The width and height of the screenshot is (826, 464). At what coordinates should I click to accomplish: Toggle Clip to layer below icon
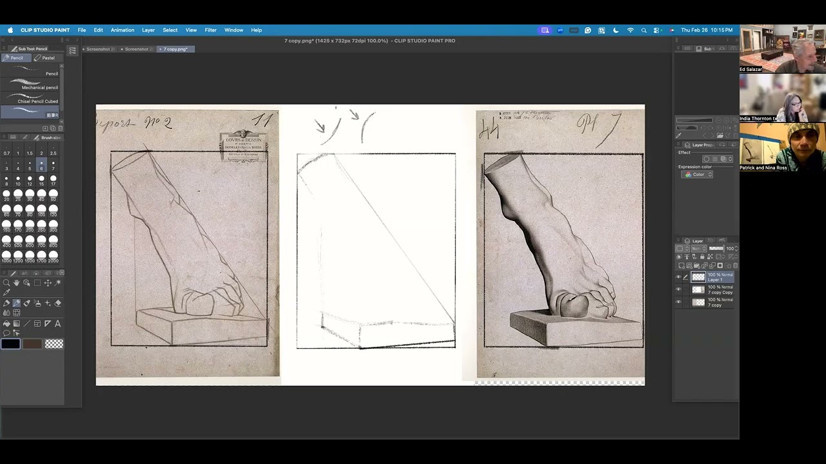pyautogui.click(x=679, y=256)
